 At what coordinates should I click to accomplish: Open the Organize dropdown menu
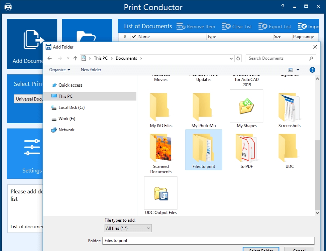[x=59, y=70]
